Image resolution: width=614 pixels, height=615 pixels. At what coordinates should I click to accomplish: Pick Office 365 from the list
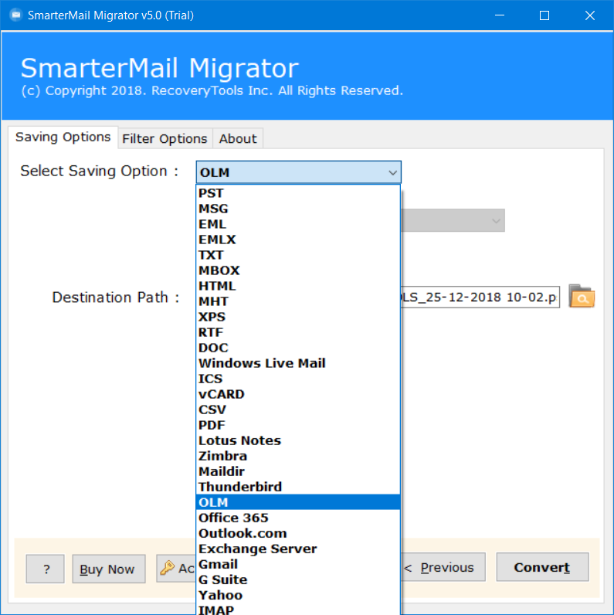[298, 518]
